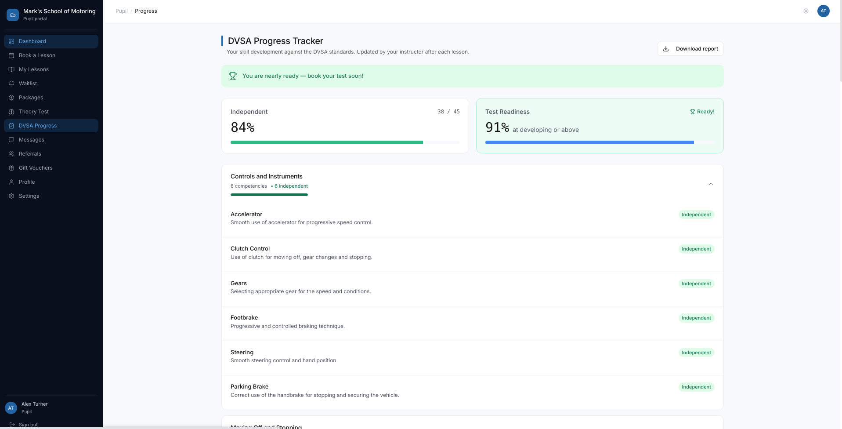This screenshot has height=429, width=842.
Task: Click the 'You are nearly ready' banner text
Action: pyautogui.click(x=303, y=76)
